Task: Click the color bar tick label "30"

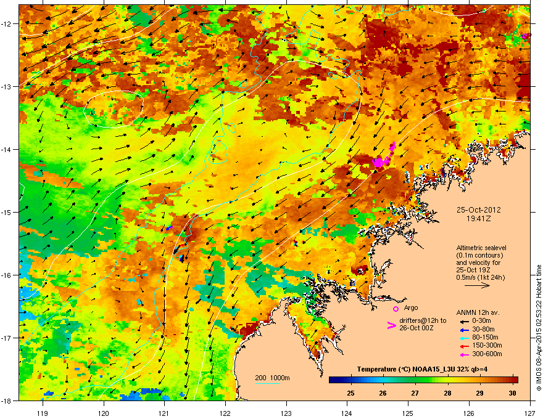Action: (x=513, y=393)
